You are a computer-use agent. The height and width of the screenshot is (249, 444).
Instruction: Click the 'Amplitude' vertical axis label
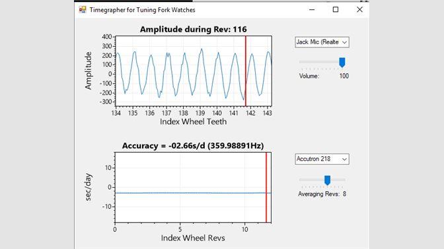pos(89,70)
